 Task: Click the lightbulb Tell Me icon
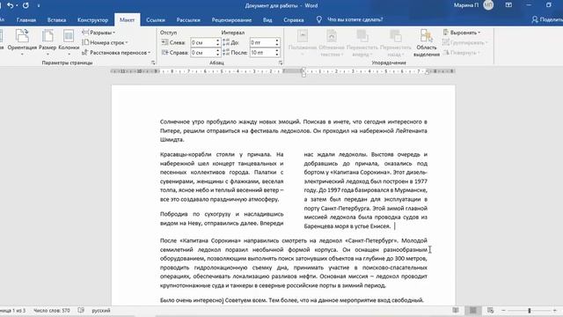pyautogui.click(x=318, y=19)
